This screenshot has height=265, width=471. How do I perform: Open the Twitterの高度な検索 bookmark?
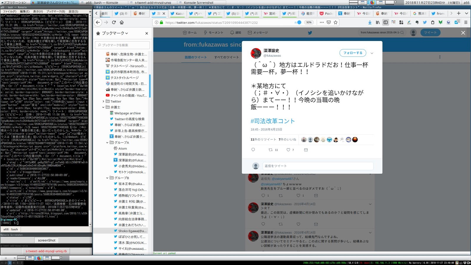[x=129, y=119]
